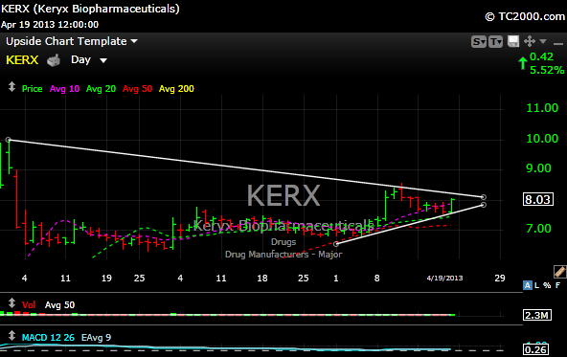Click the red Vol indicator label
The width and height of the screenshot is (567, 357).
pyautogui.click(x=29, y=305)
